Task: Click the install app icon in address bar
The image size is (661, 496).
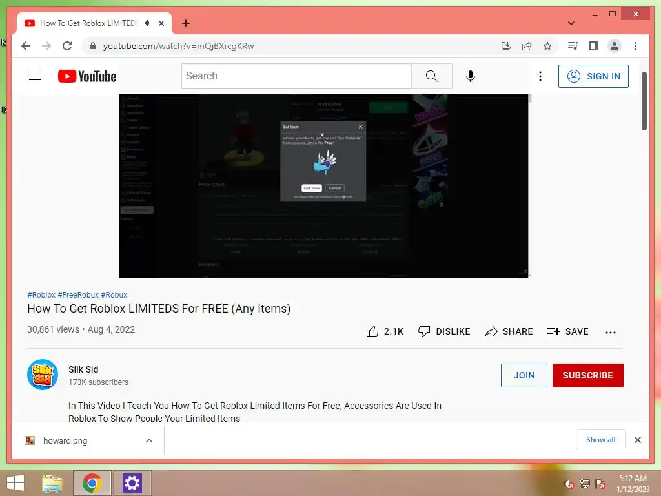Action: [506, 46]
